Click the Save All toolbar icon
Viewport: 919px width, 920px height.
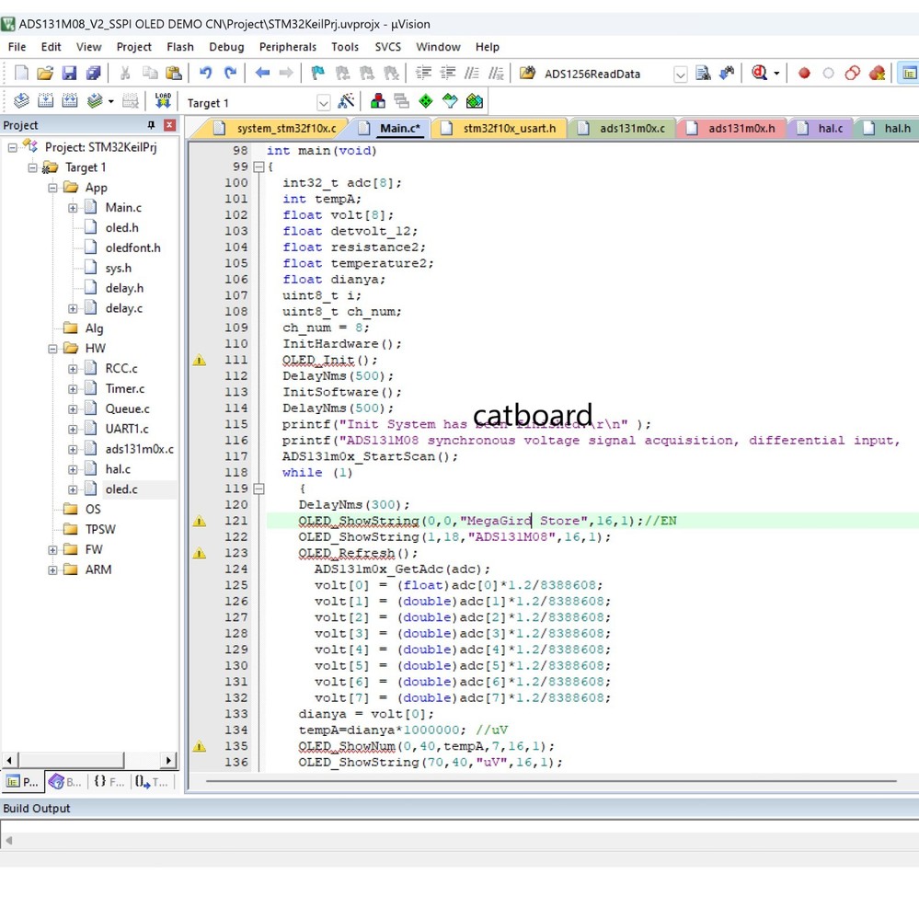(x=93, y=74)
